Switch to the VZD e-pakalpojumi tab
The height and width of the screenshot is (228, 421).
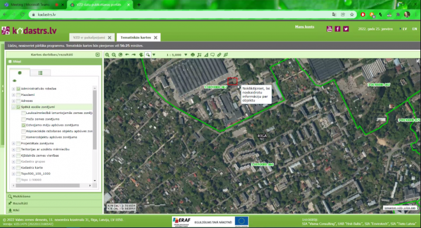point(89,37)
